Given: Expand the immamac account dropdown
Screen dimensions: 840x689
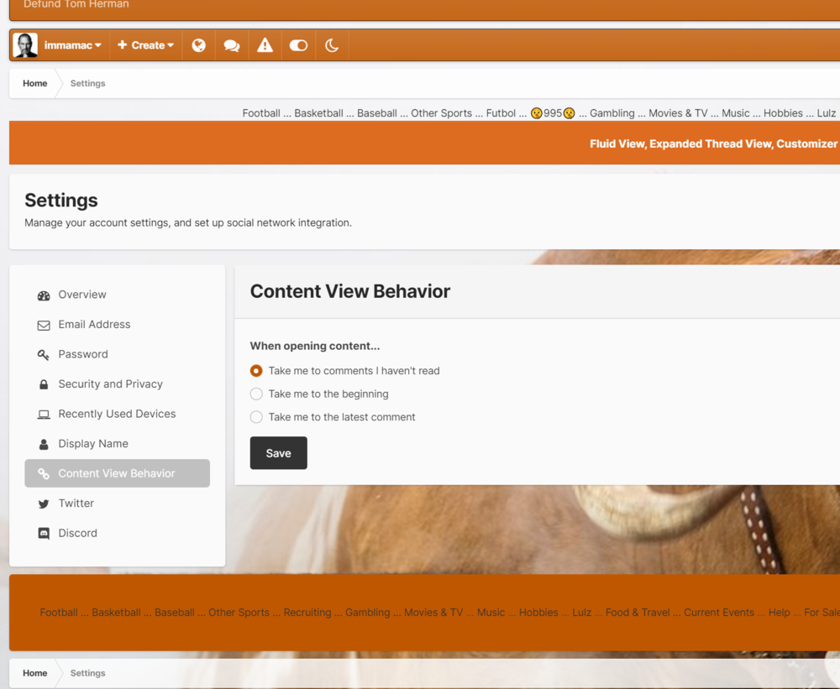Looking at the screenshot, I should click(x=72, y=45).
